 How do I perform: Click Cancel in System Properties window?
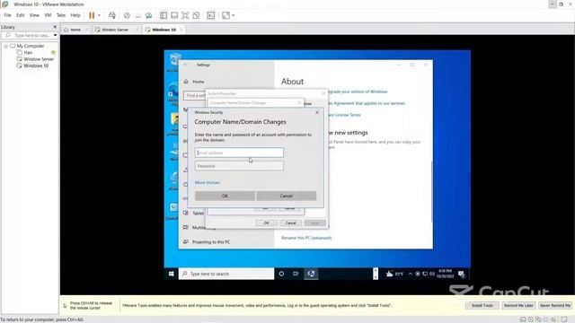coord(290,223)
